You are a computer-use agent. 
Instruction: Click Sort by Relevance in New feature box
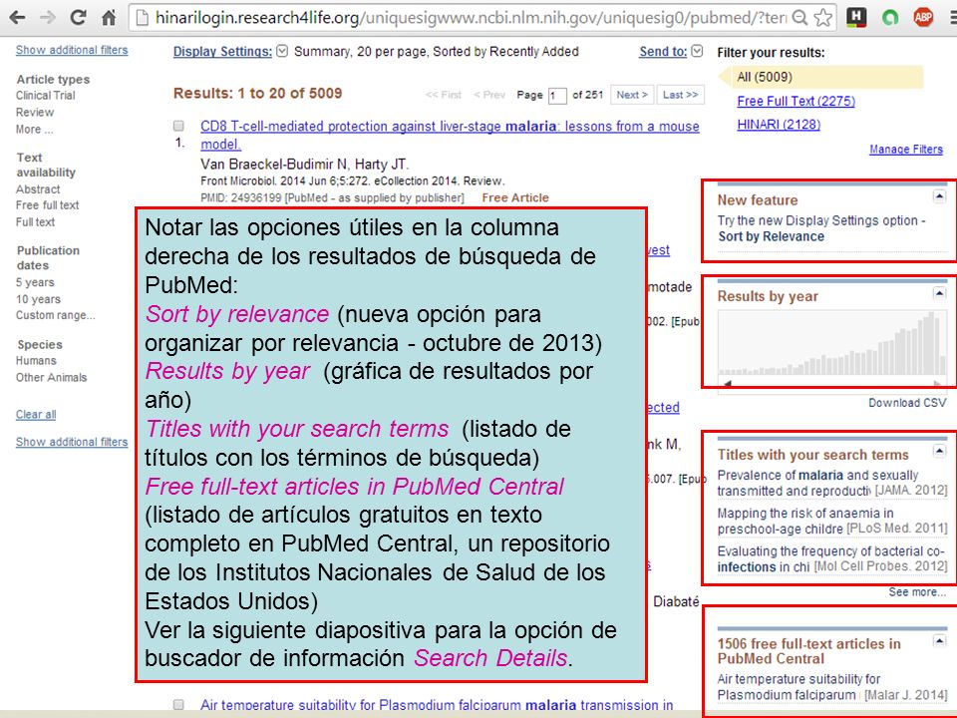pos(771,237)
